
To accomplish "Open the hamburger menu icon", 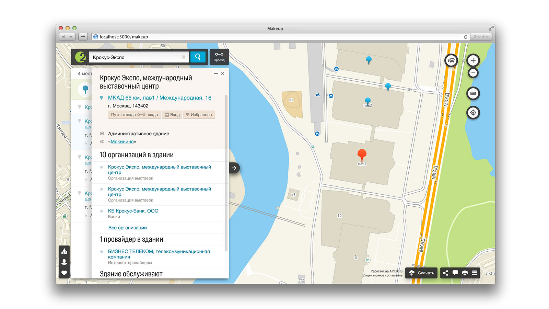I will pos(475,273).
